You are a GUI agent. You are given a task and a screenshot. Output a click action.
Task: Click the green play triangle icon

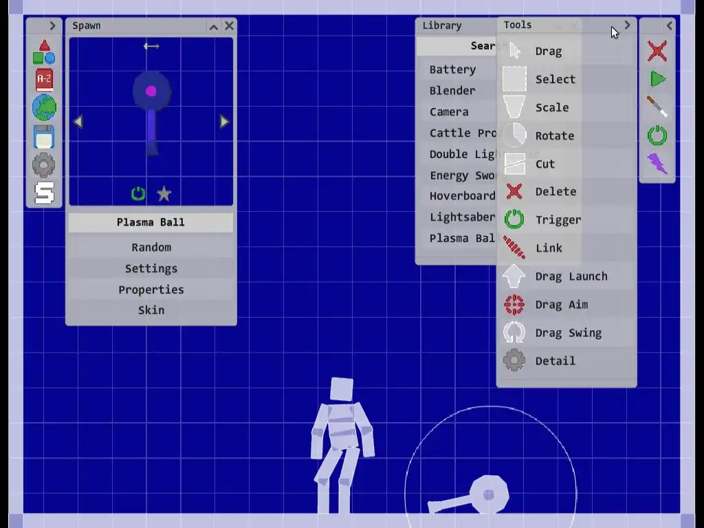tap(658, 79)
